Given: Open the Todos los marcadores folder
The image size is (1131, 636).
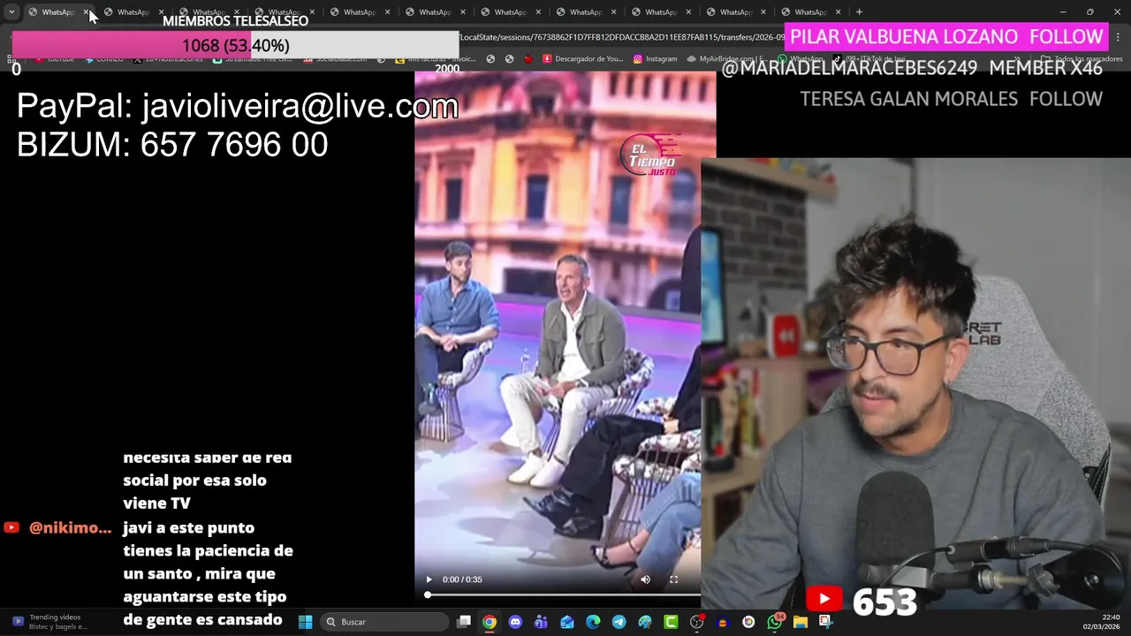Looking at the screenshot, I should 1082,59.
